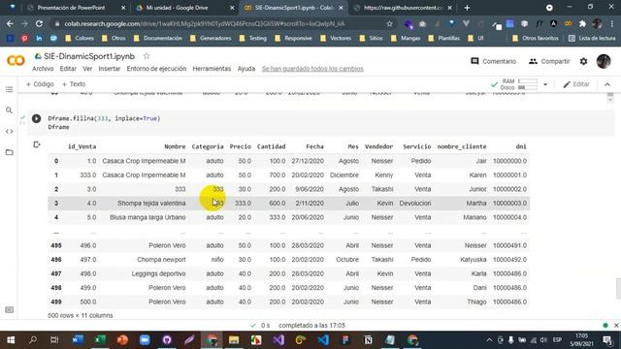Image resolution: width=621 pixels, height=349 pixels.
Task: Open the table of contents sidebar icon
Action: 9,89
